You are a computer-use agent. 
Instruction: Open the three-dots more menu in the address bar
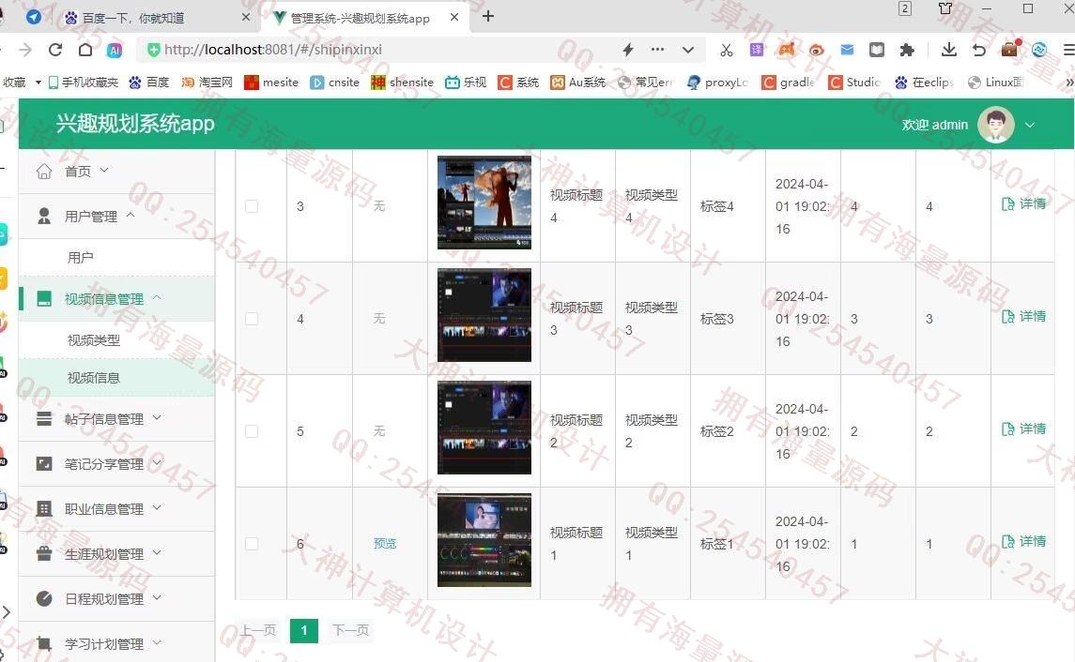click(657, 50)
